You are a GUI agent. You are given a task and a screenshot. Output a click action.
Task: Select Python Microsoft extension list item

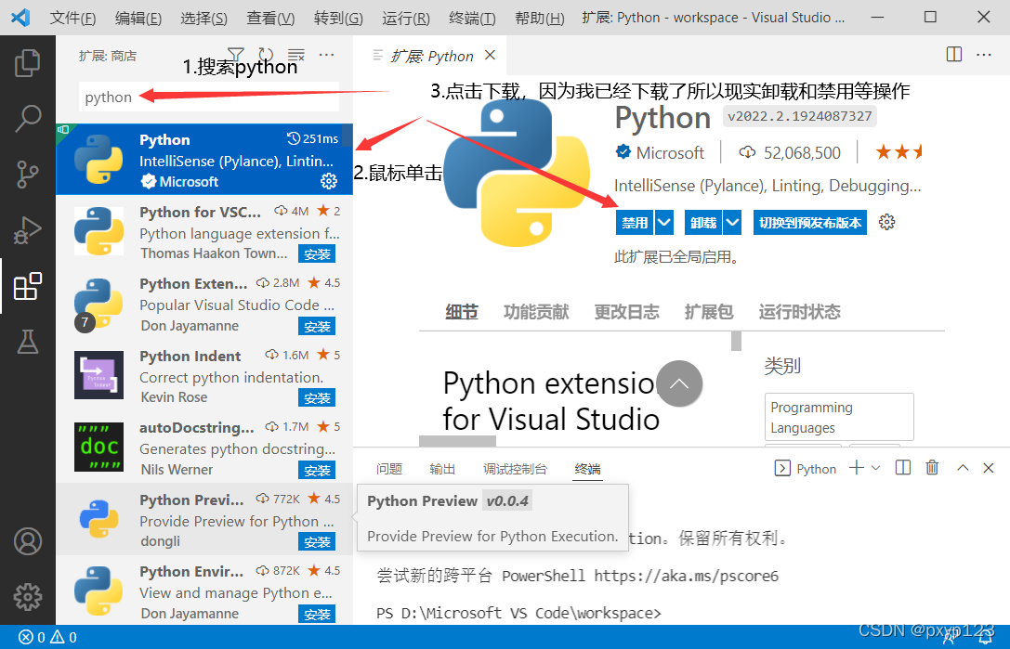204,160
